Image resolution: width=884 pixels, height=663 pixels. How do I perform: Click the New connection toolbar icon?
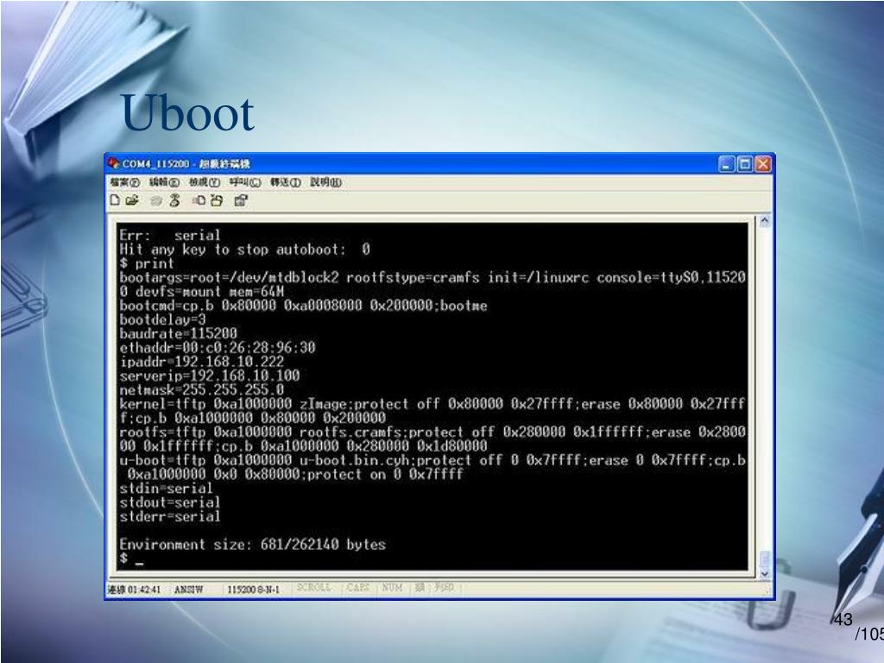click(x=115, y=200)
